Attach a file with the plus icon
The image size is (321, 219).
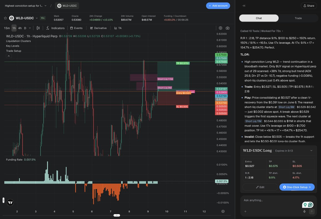point(245,212)
